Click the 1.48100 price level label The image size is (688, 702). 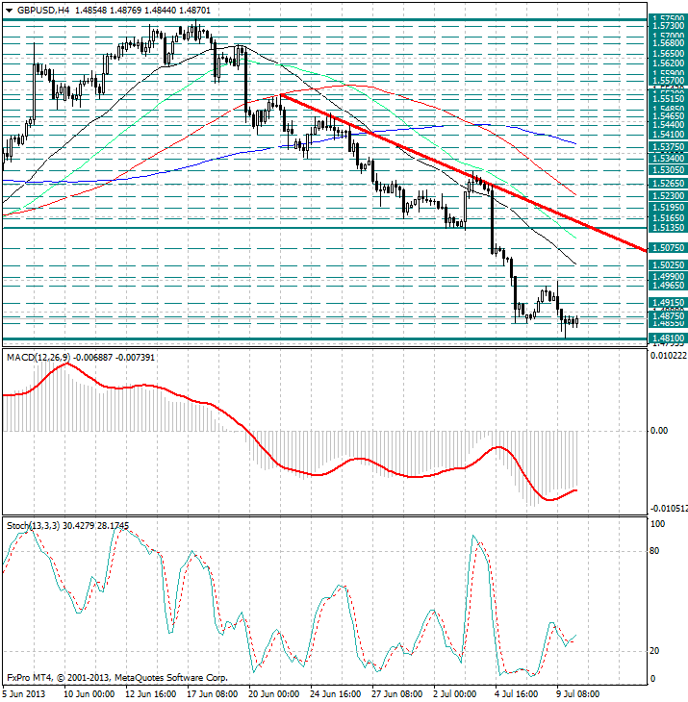668,338
